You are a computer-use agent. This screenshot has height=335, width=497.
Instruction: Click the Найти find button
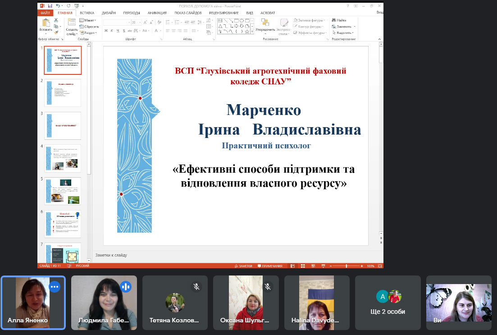click(339, 20)
